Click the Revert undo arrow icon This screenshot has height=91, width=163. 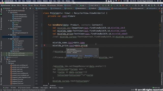(139, 5)
